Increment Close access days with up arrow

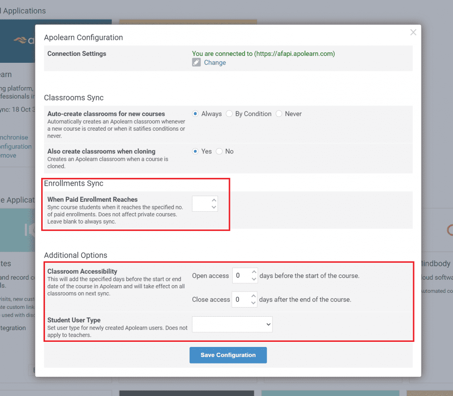(254, 296)
